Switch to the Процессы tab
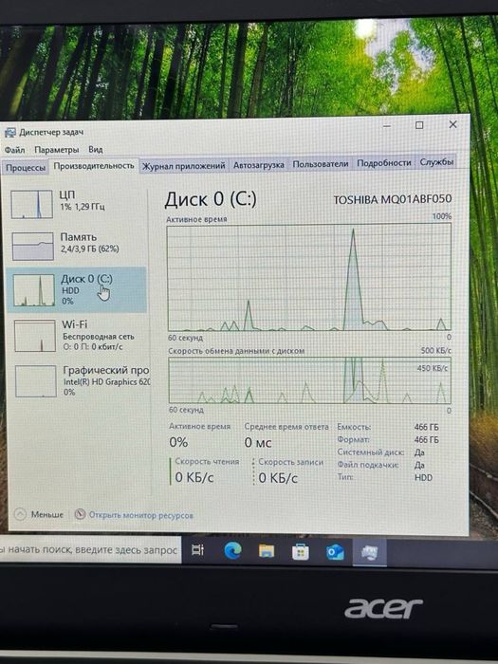This screenshot has width=498, height=664. (x=26, y=168)
